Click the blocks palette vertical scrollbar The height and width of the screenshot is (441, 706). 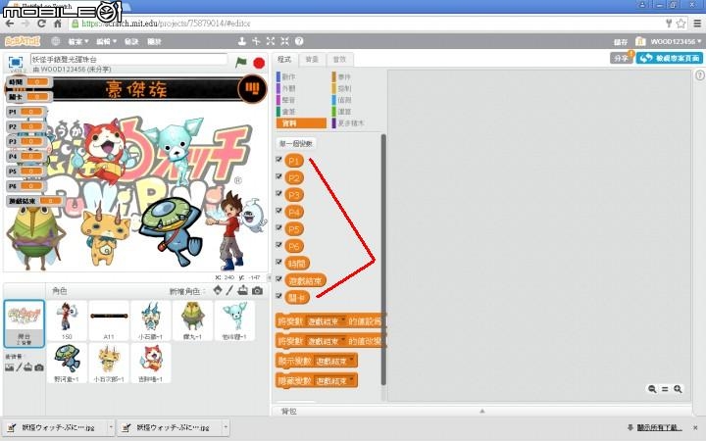pos(383,260)
